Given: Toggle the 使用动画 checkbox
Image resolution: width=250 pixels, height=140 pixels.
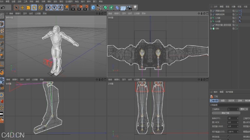Looking at the screenshot, I should click(x=228, y=137).
